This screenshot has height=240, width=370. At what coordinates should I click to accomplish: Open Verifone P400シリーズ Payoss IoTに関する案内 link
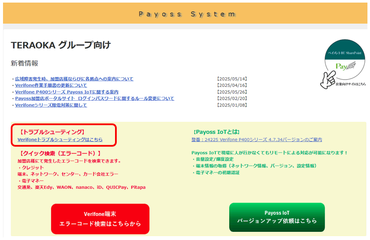click(x=67, y=92)
